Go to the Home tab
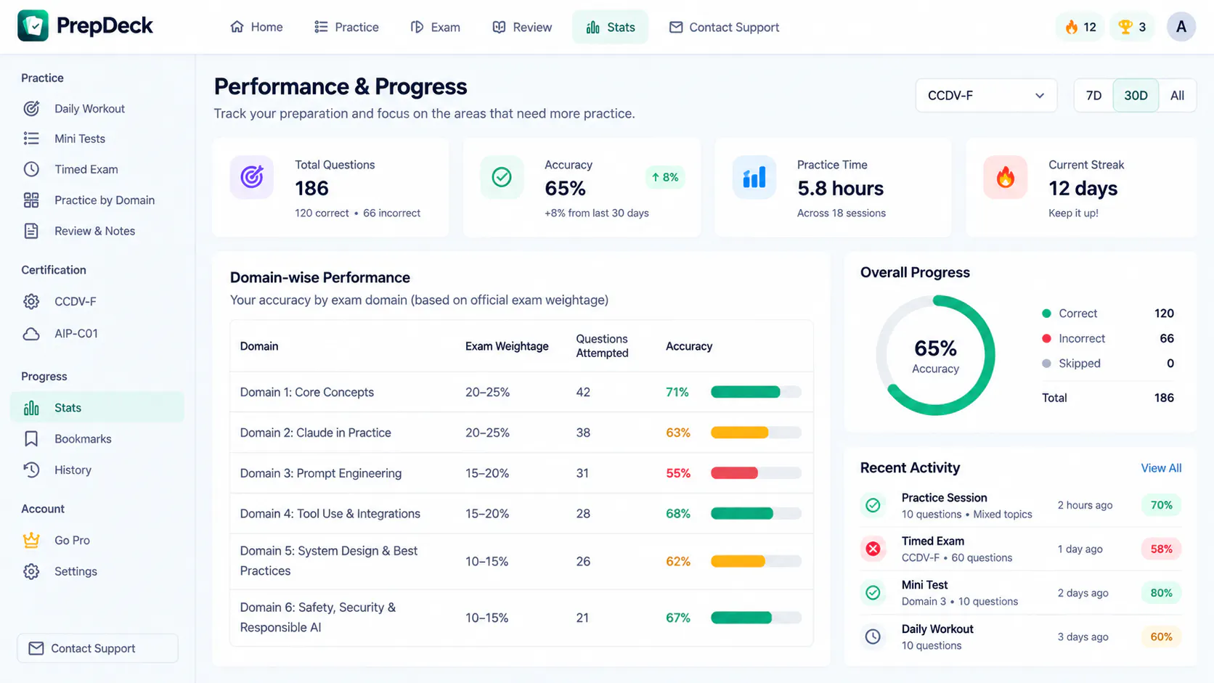1214x683 pixels. click(x=256, y=27)
